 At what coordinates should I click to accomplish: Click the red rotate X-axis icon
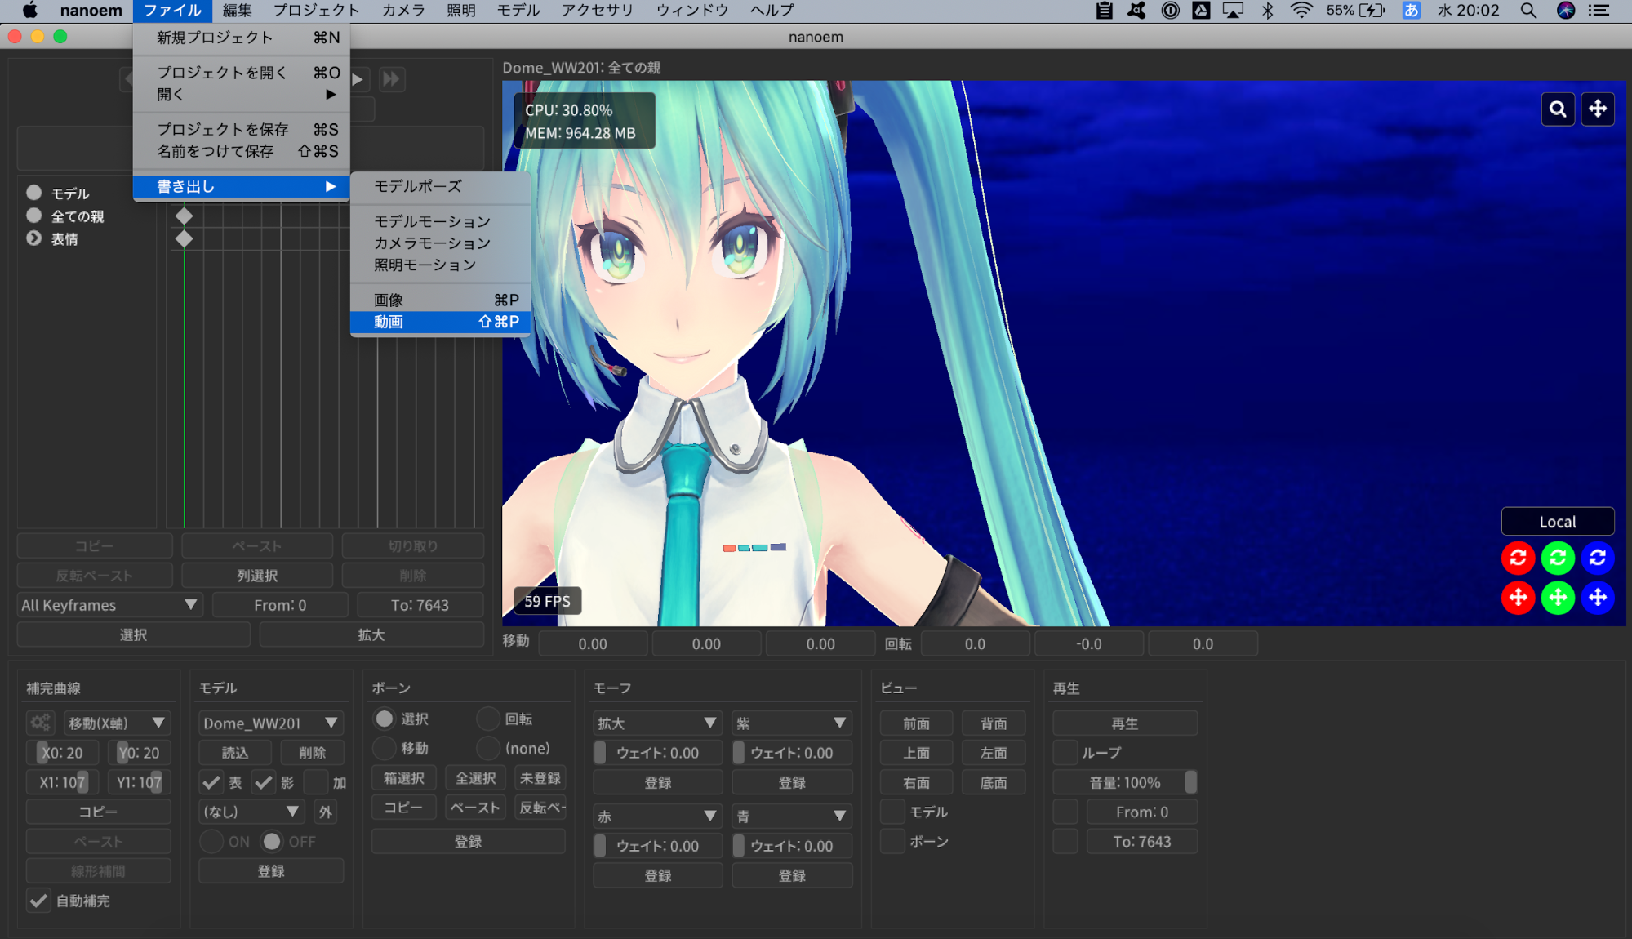[x=1518, y=558]
